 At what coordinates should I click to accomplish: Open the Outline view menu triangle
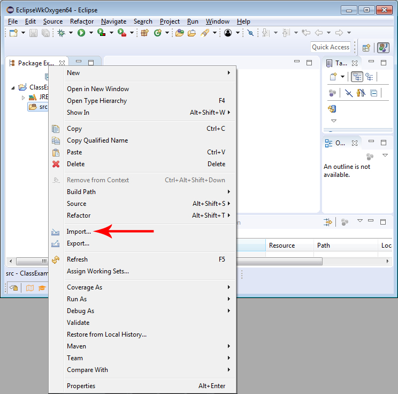385,155
